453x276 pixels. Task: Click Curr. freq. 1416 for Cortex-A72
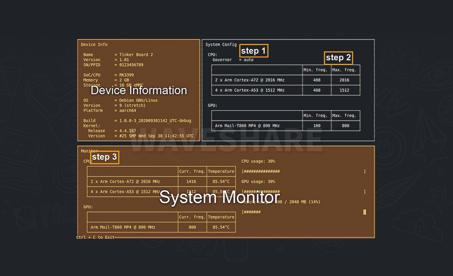[192, 181]
